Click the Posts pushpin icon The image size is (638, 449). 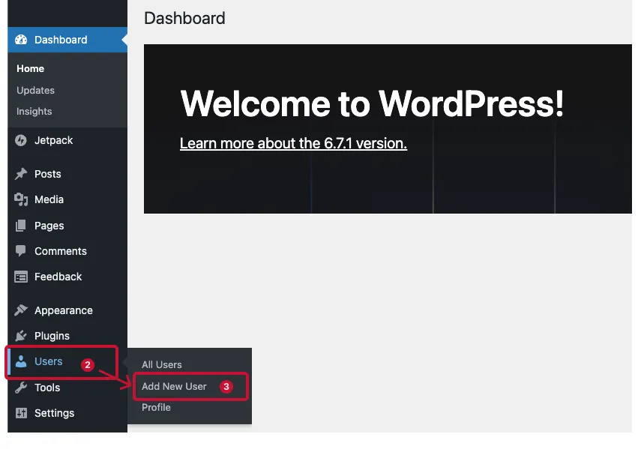21,174
